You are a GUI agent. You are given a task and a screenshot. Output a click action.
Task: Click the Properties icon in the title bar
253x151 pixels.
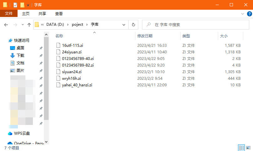point(15,5)
